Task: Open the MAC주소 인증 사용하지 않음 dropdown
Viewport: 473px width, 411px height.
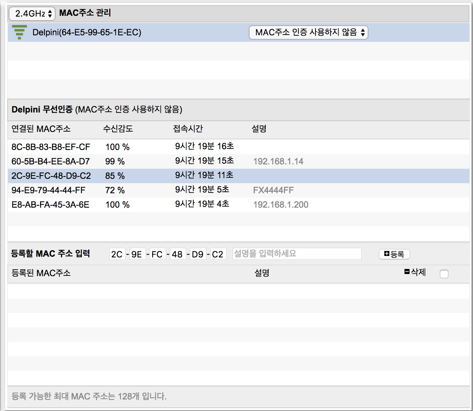Action: coord(309,32)
